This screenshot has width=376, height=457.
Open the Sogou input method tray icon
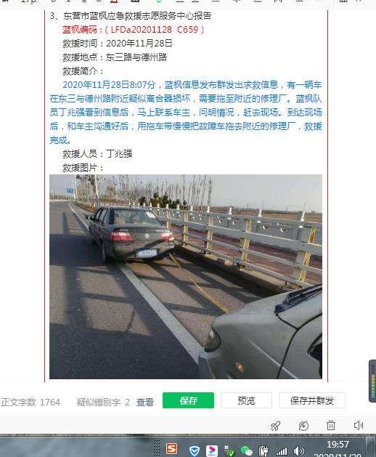[x=172, y=448]
